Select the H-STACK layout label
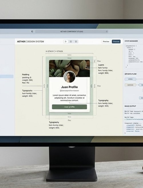Screen dimensions: 143x188 click(x=49, y=51)
